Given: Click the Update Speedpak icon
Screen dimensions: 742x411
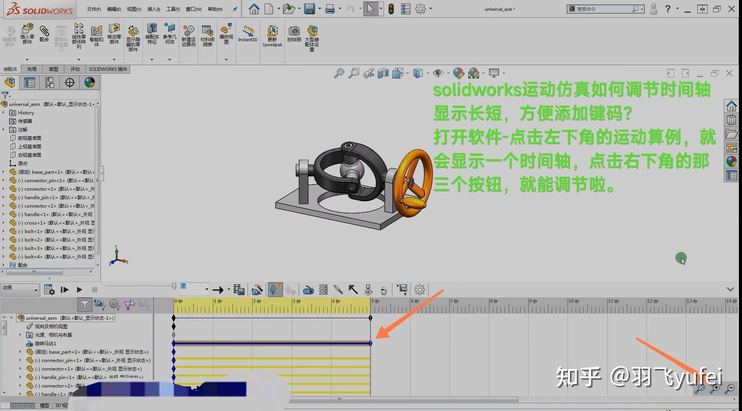Looking at the screenshot, I should tap(272, 36).
